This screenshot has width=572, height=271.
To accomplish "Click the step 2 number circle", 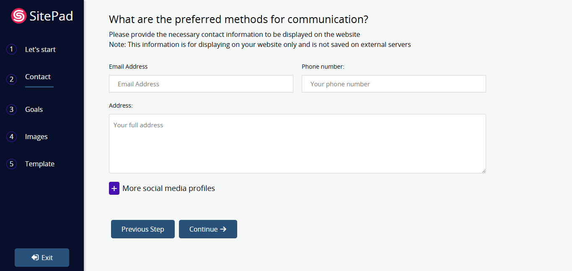I will [11, 79].
